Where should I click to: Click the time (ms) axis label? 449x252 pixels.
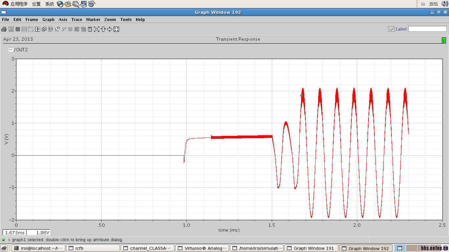click(229, 230)
